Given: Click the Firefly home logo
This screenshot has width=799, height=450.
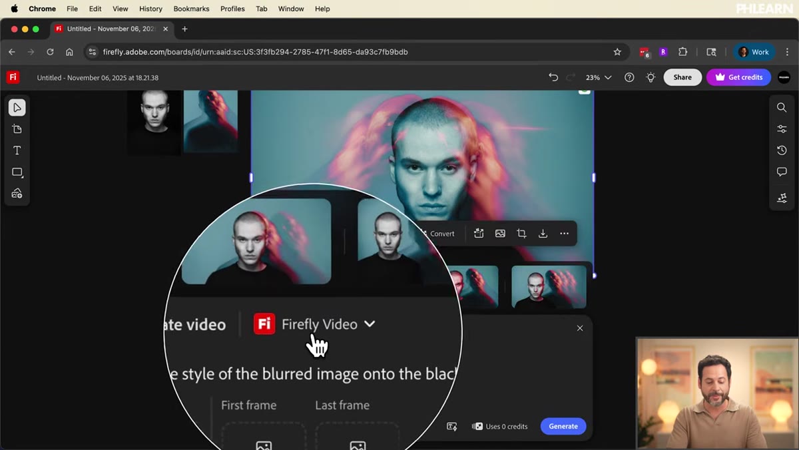Looking at the screenshot, I should click(x=13, y=77).
